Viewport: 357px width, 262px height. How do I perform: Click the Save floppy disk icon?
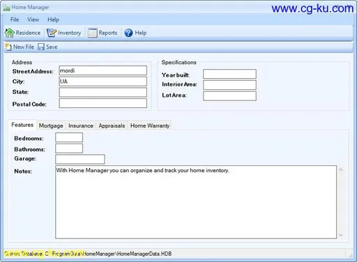[41, 47]
